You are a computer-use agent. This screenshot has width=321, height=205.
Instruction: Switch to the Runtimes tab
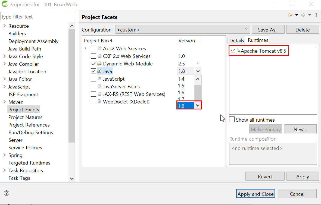[x=258, y=40]
